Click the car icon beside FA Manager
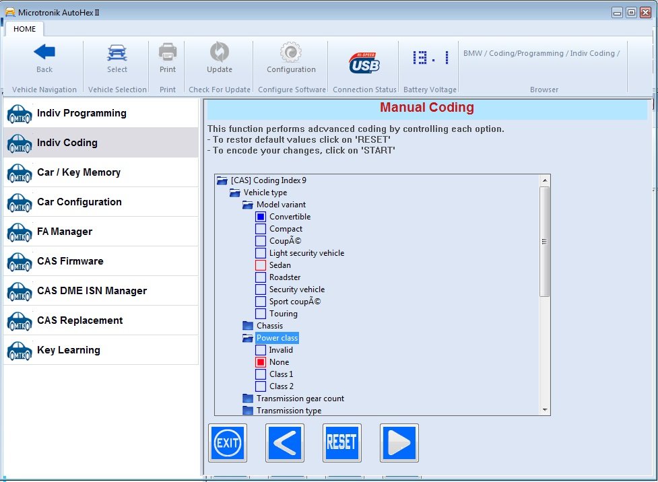Screen dimensions: 658x482 click(20, 232)
